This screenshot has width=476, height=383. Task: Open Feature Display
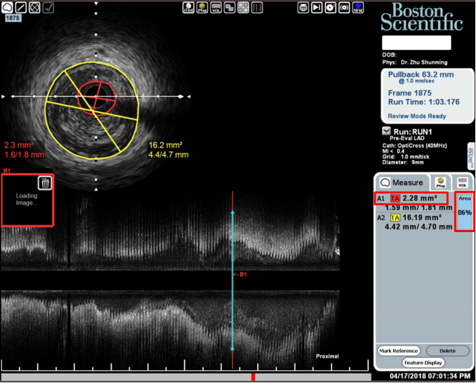click(x=423, y=362)
